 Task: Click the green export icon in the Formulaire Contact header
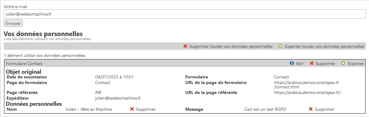point(343,63)
